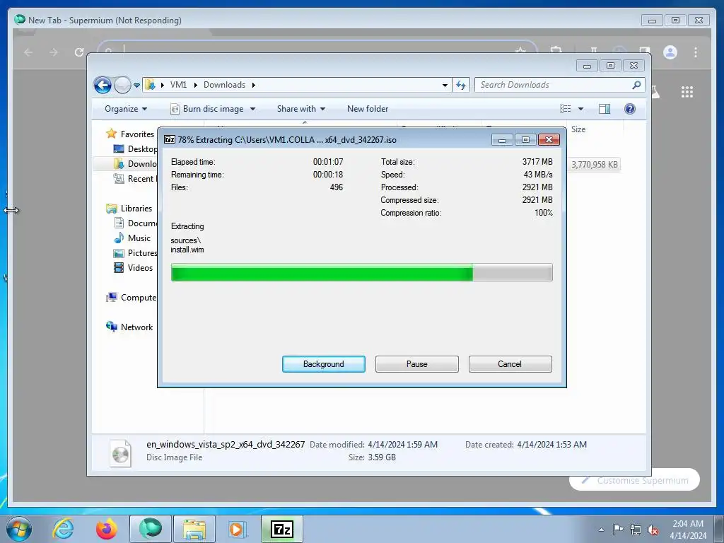Toggle the preview pane icon

pyautogui.click(x=605, y=108)
